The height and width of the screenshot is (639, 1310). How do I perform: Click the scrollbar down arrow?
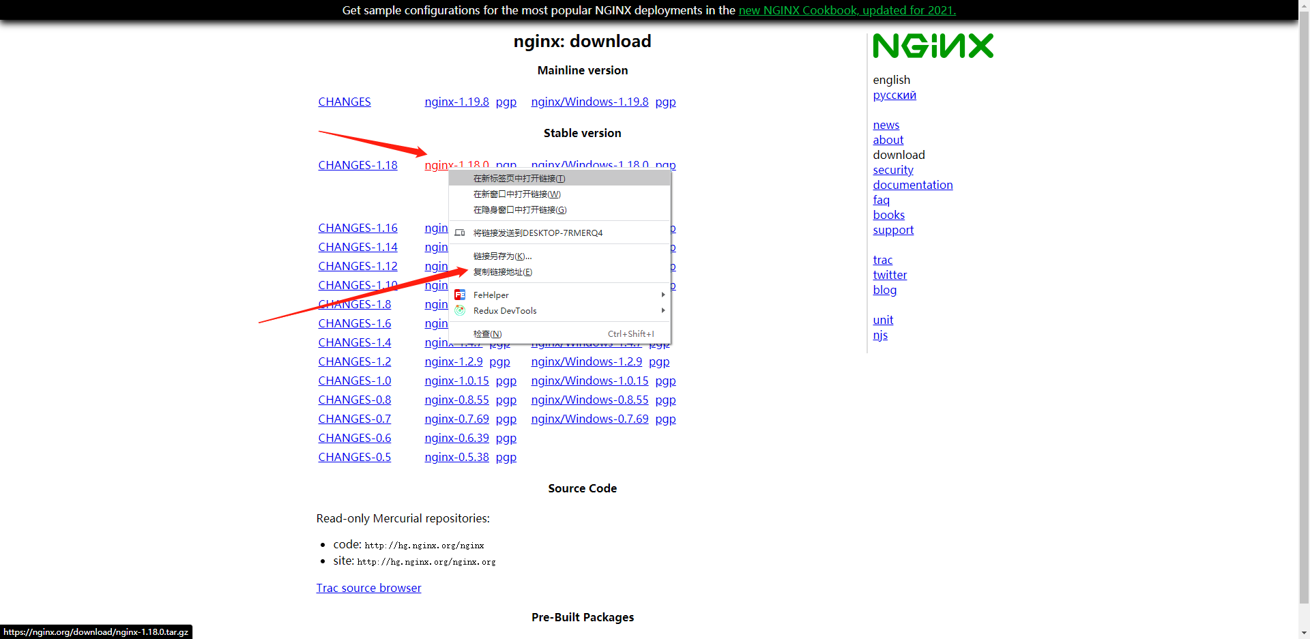click(x=1304, y=633)
